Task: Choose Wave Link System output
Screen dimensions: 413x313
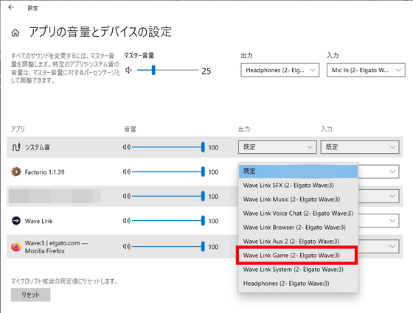Action: 298,270
